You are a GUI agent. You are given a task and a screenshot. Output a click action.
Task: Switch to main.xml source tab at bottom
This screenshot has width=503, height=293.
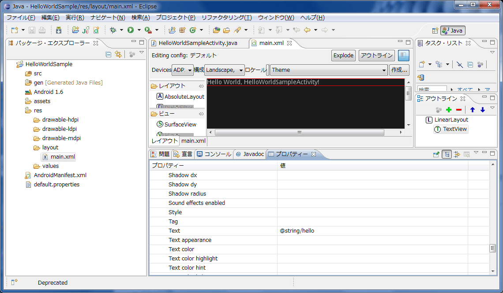click(193, 141)
